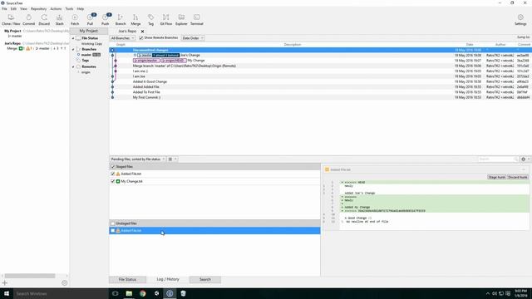
Task: Click the Stash toolbar icon
Action: [59, 20]
